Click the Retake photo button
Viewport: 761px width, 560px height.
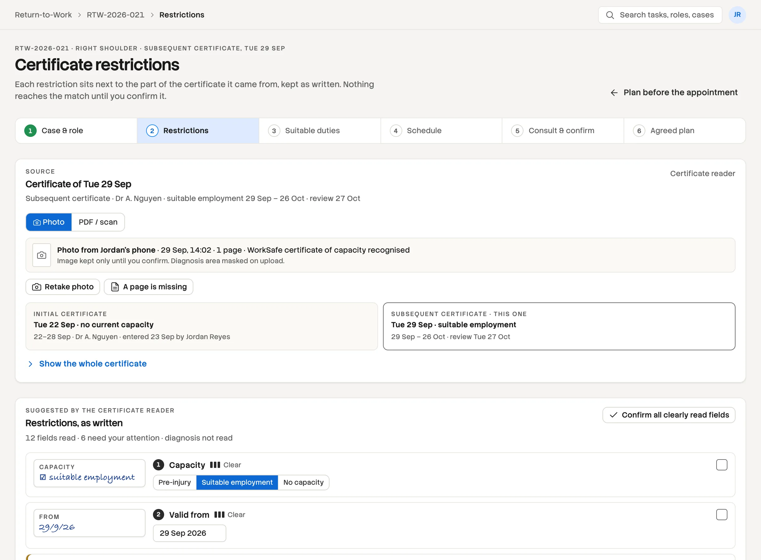(x=63, y=287)
